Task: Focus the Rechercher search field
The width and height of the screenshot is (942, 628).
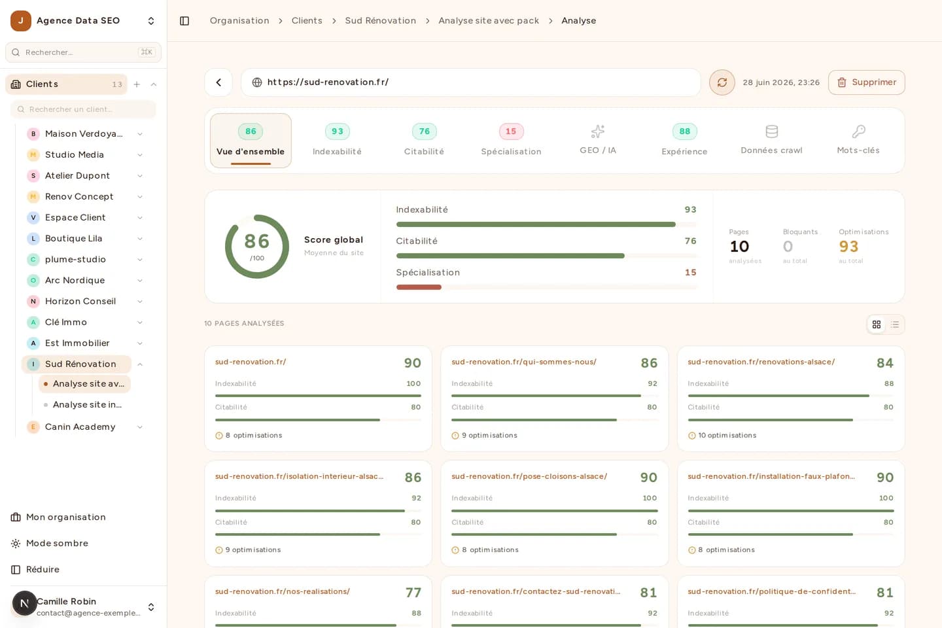Action: (83, 52)
